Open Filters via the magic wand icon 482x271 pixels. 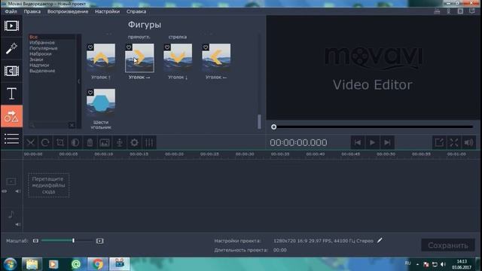point(11,48)
